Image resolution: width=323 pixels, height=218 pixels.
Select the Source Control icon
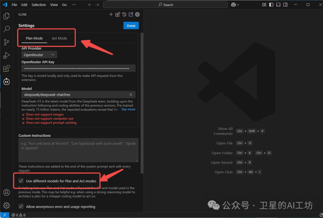(6, 42)
